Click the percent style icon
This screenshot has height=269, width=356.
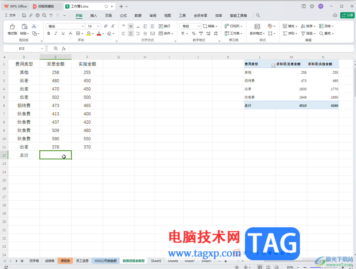194,33
